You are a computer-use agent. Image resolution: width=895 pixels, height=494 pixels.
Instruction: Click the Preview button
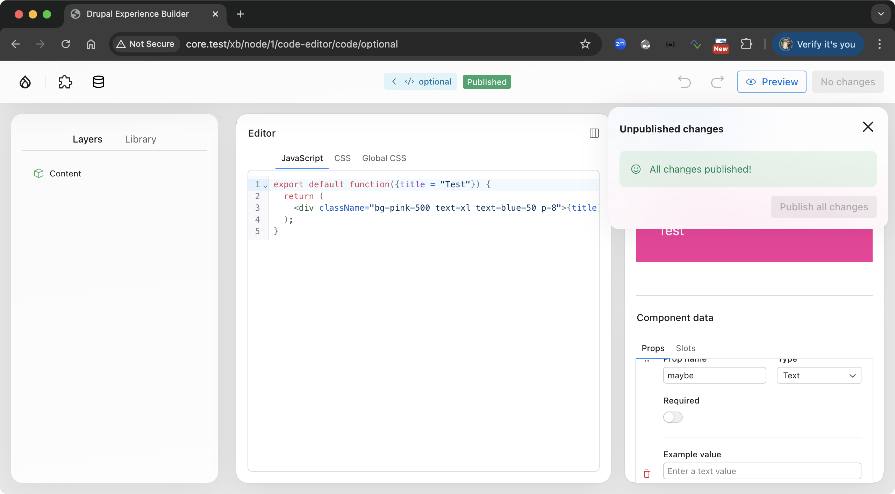772,82
